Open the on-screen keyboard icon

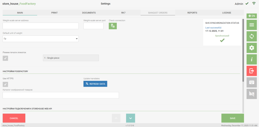[x=252, y=82]
